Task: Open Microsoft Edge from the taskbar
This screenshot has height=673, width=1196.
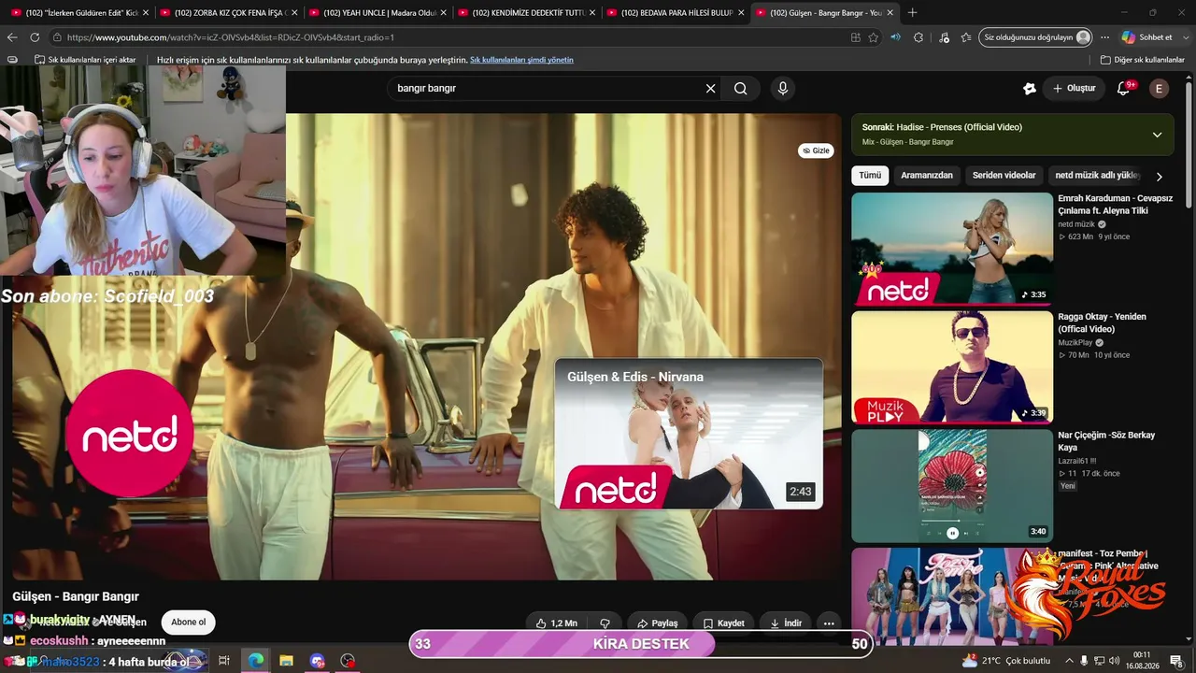Action: click(x=255, y=661)
